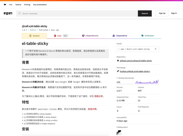Focus the Search packages input field

point(77,13)
